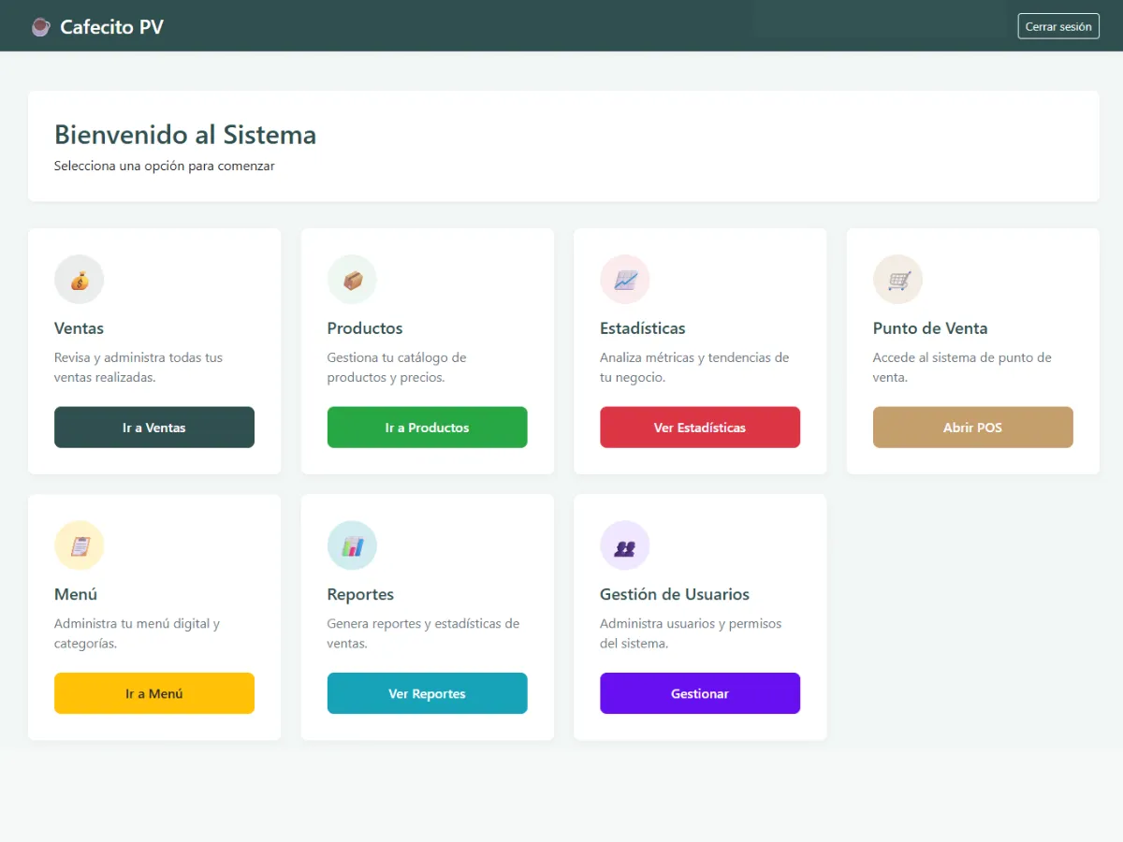This screenshot has width=1123, height=842.
Task: Click the money bag Ventas icon
Action: [x=80, y=280]
